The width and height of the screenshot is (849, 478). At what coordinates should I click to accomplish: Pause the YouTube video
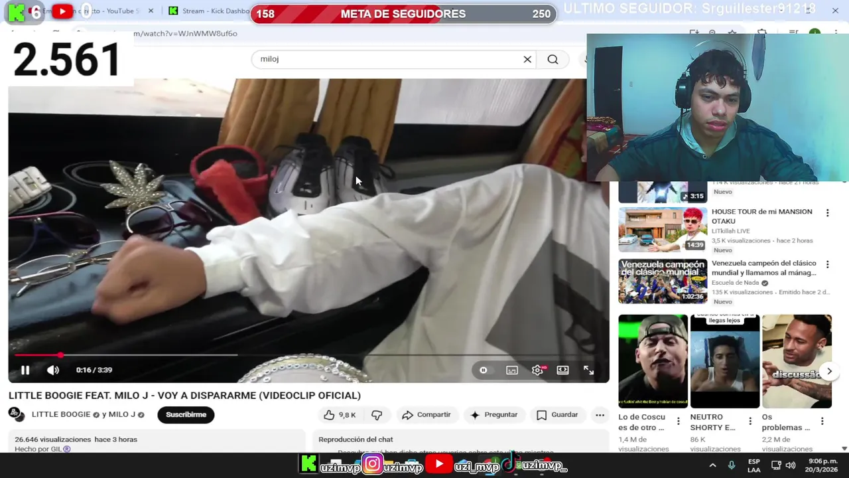tap(25, 370)
